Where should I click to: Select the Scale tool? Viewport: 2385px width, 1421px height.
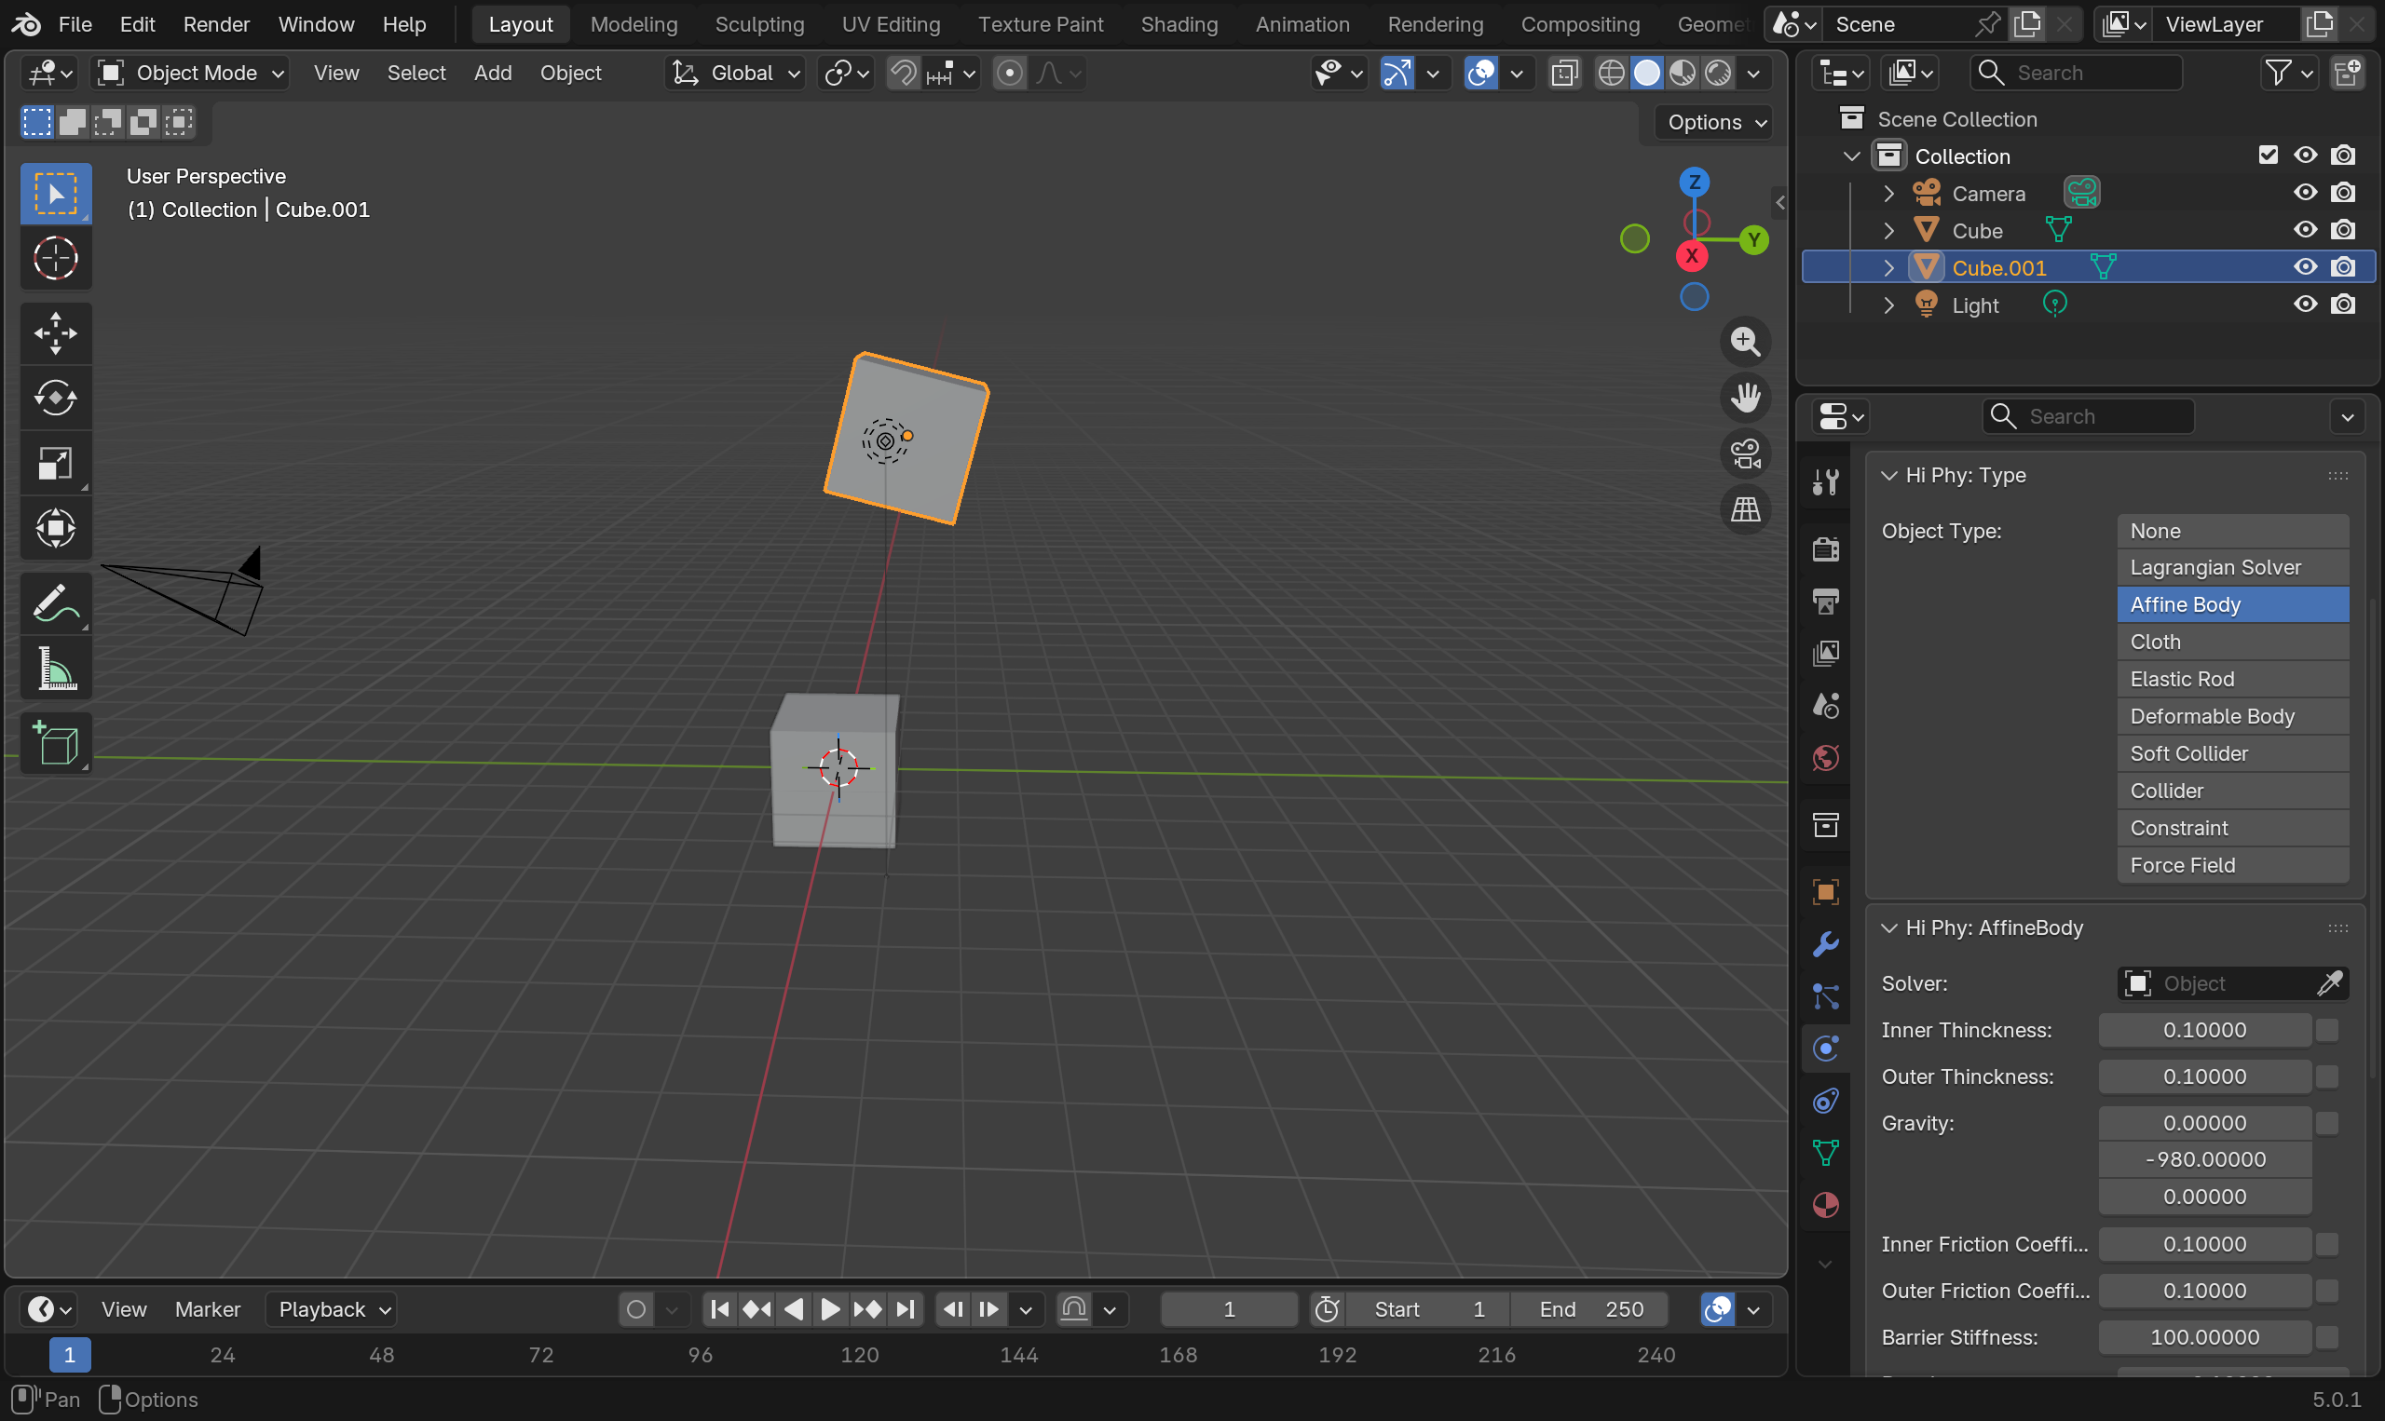coord(56,464)
